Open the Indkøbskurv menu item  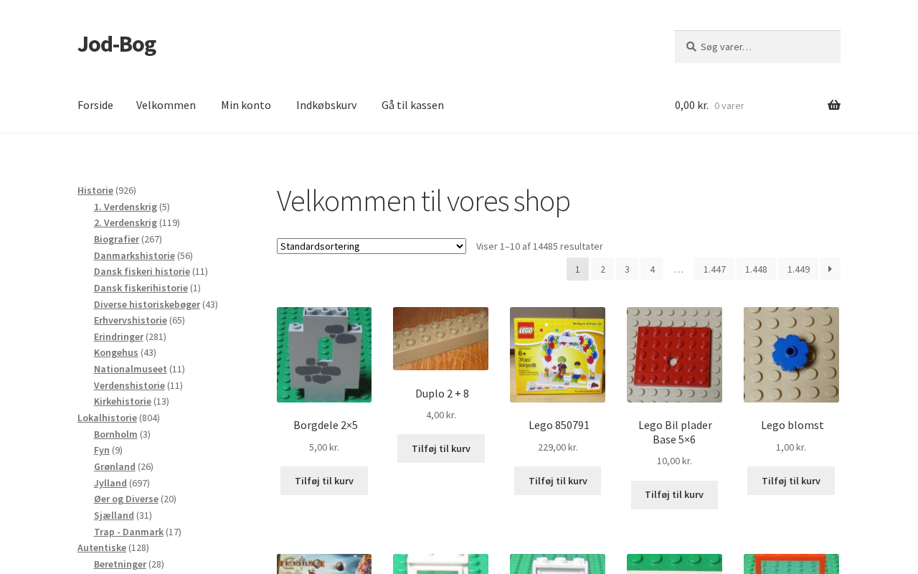tap(326, 105)
